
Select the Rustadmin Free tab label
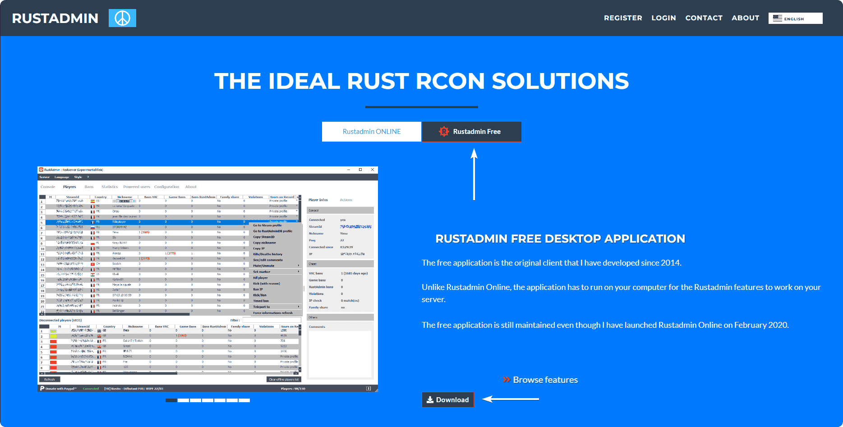477,132
